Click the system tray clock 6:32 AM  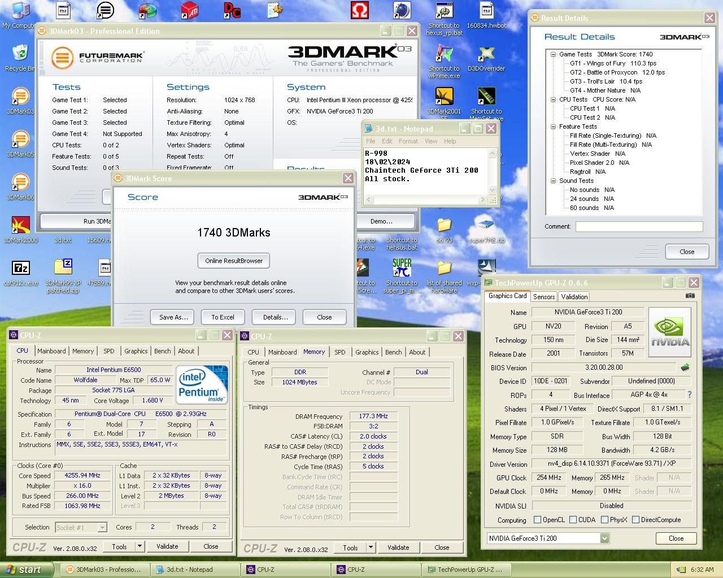(x=702, y=570)
